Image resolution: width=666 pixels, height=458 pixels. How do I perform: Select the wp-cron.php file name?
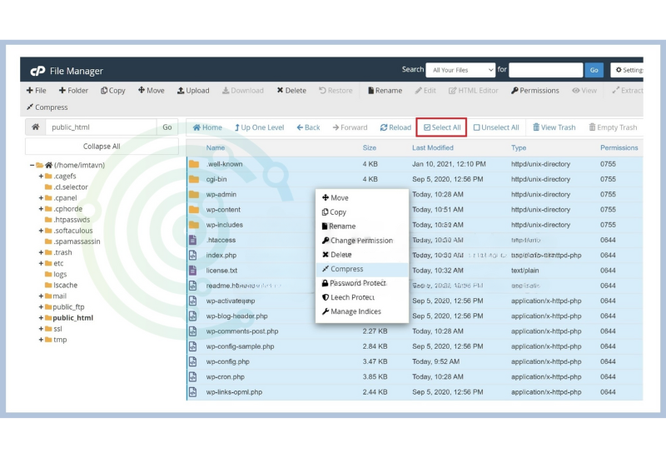click(x=226, y=377)
